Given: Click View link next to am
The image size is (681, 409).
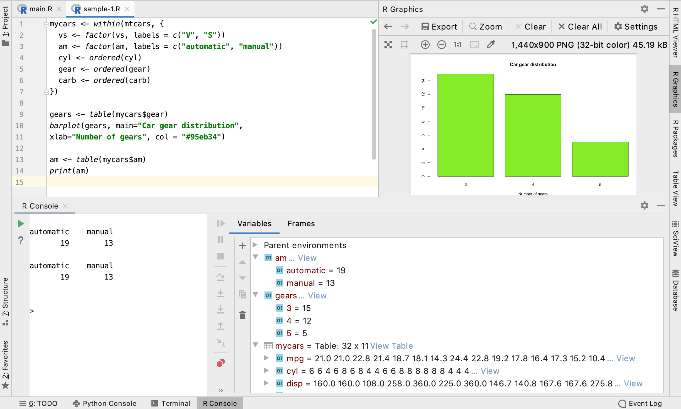Looking at the screenshot, I should pos(307,258).
